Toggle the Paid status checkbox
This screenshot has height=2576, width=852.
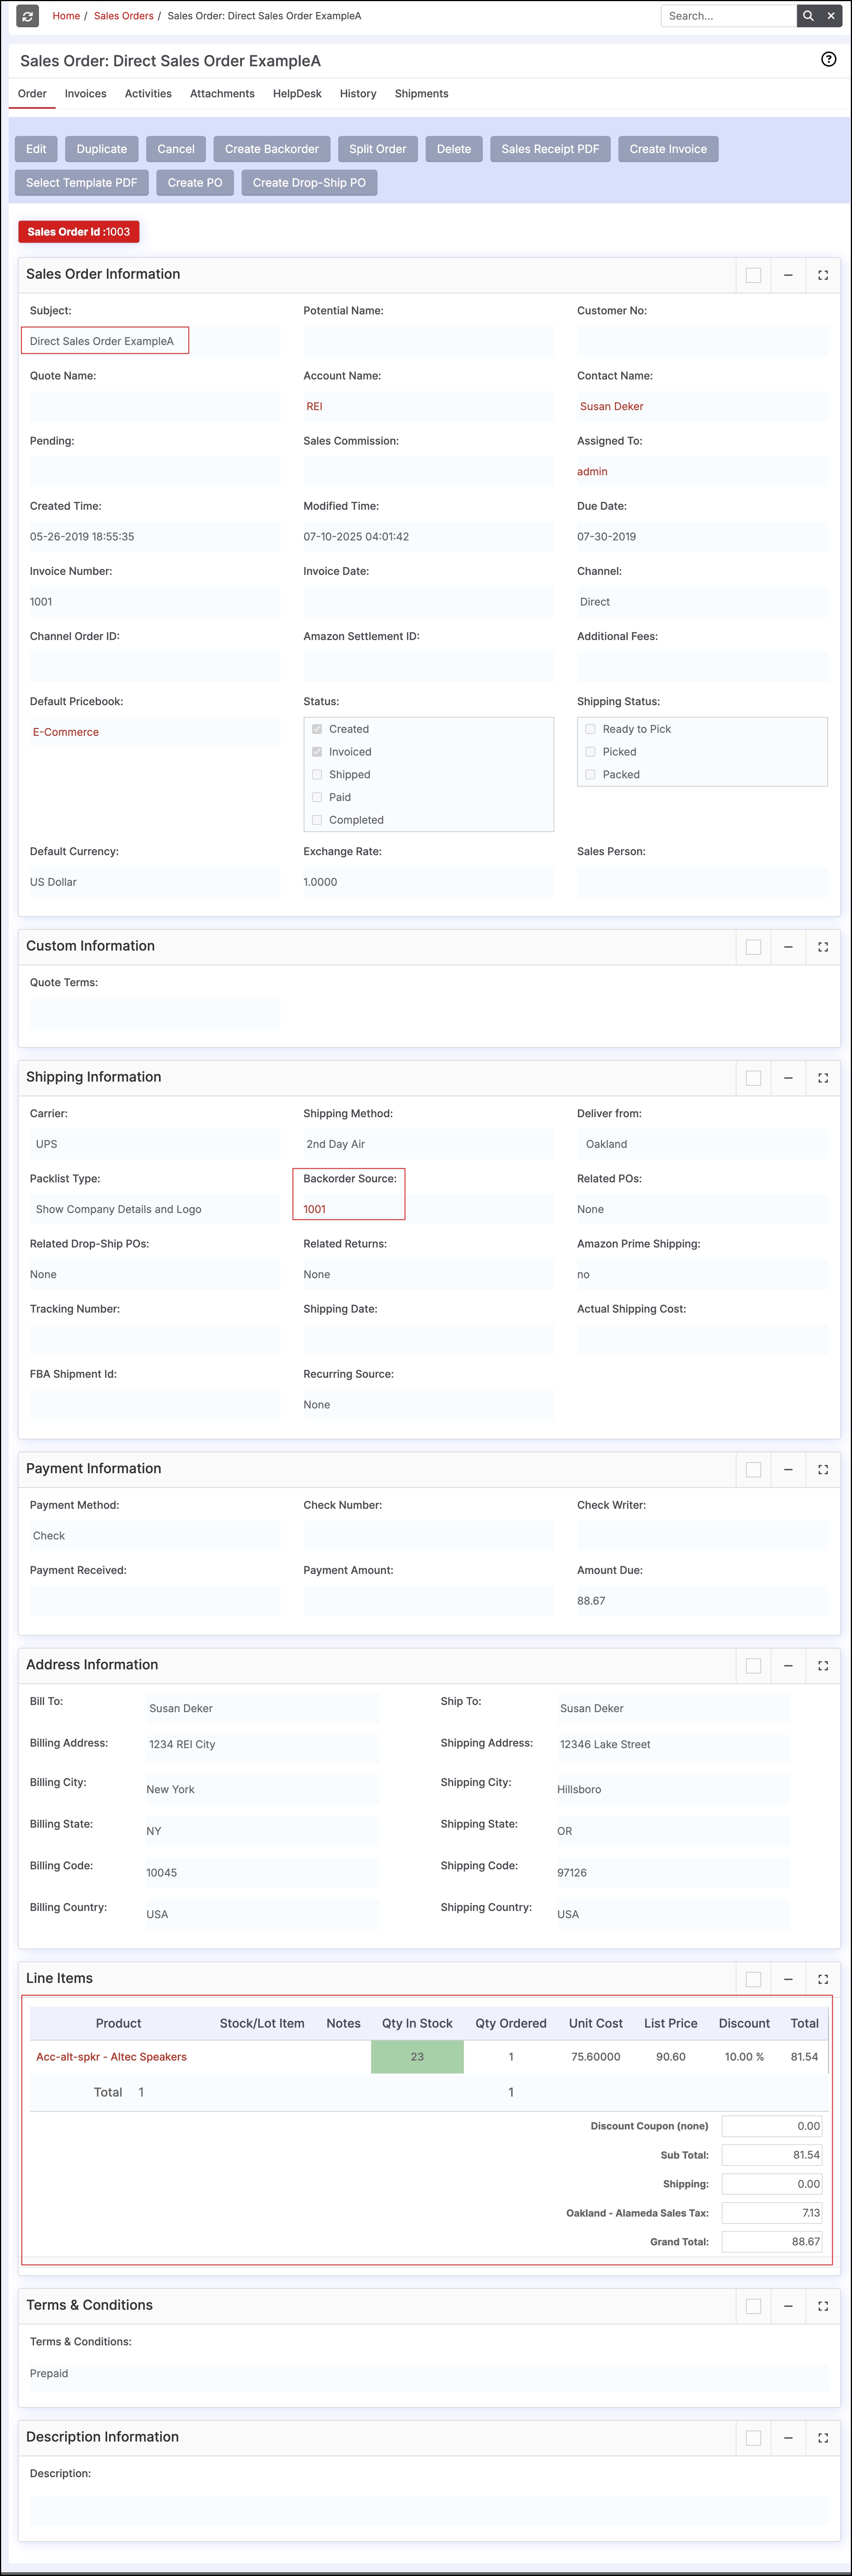pyautogui.click(x=317, y=797)
